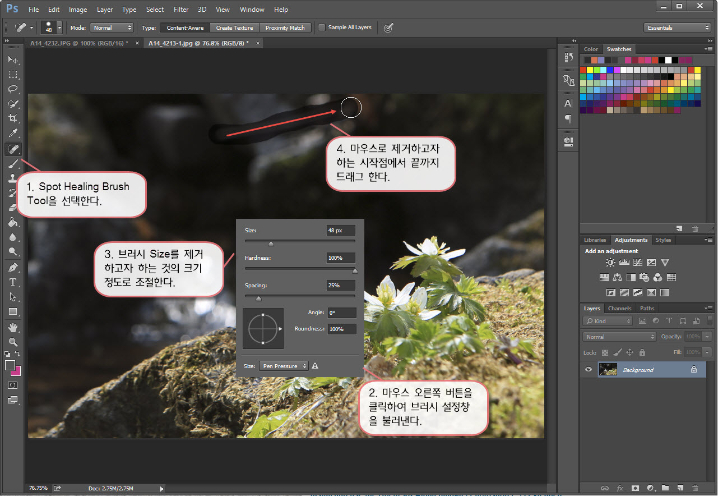Click the Add layer mask icon

point(635,489)
